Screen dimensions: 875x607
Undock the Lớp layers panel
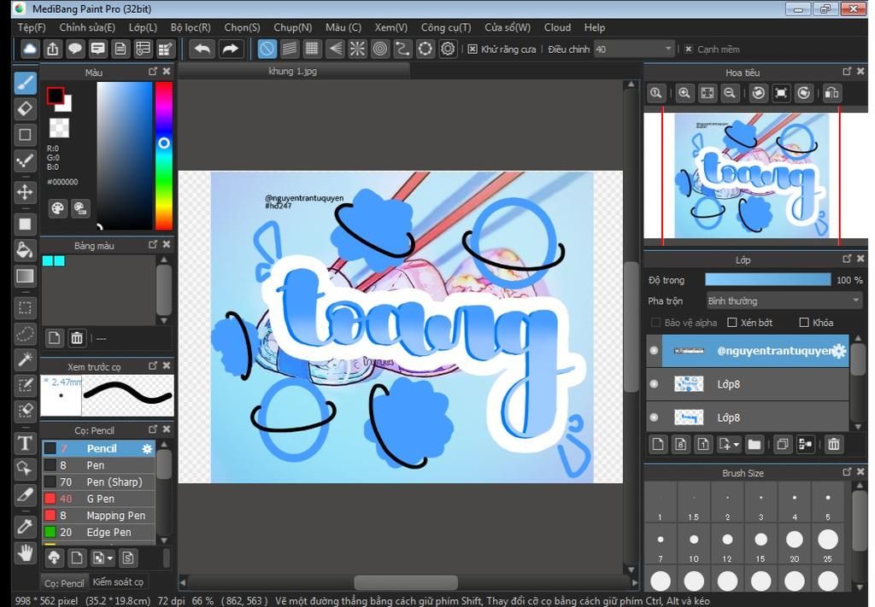(x=847, y=259)
